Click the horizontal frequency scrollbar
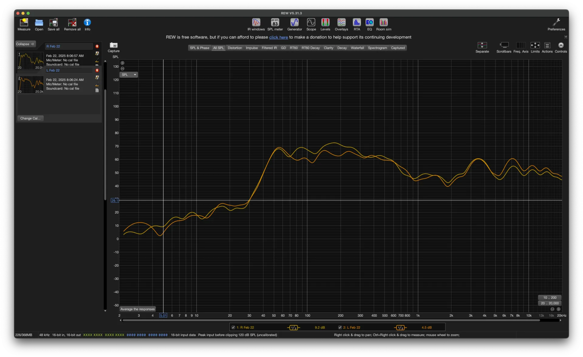 coord(331,320)
